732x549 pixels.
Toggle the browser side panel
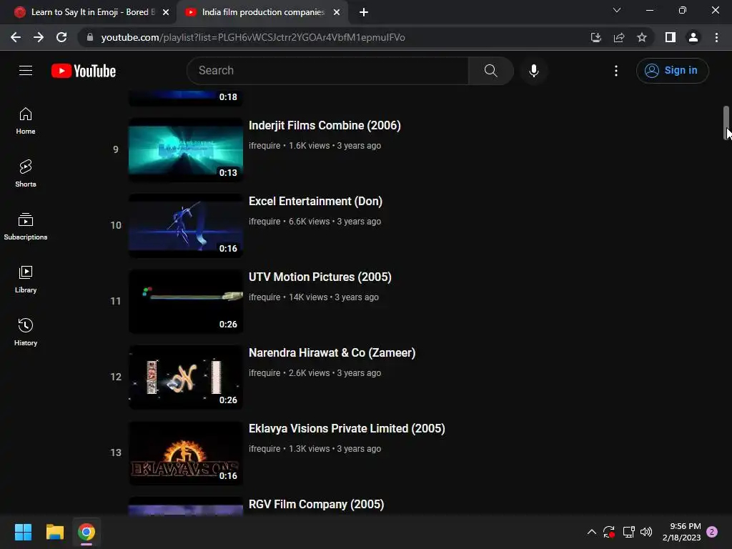(671, 37)
